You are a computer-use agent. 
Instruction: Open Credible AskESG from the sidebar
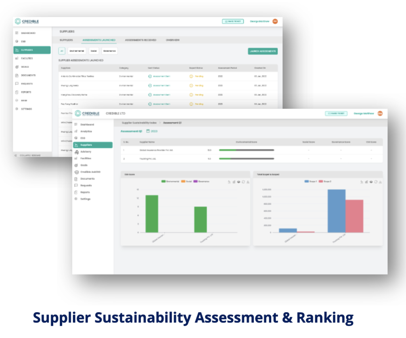coord(90,172)
